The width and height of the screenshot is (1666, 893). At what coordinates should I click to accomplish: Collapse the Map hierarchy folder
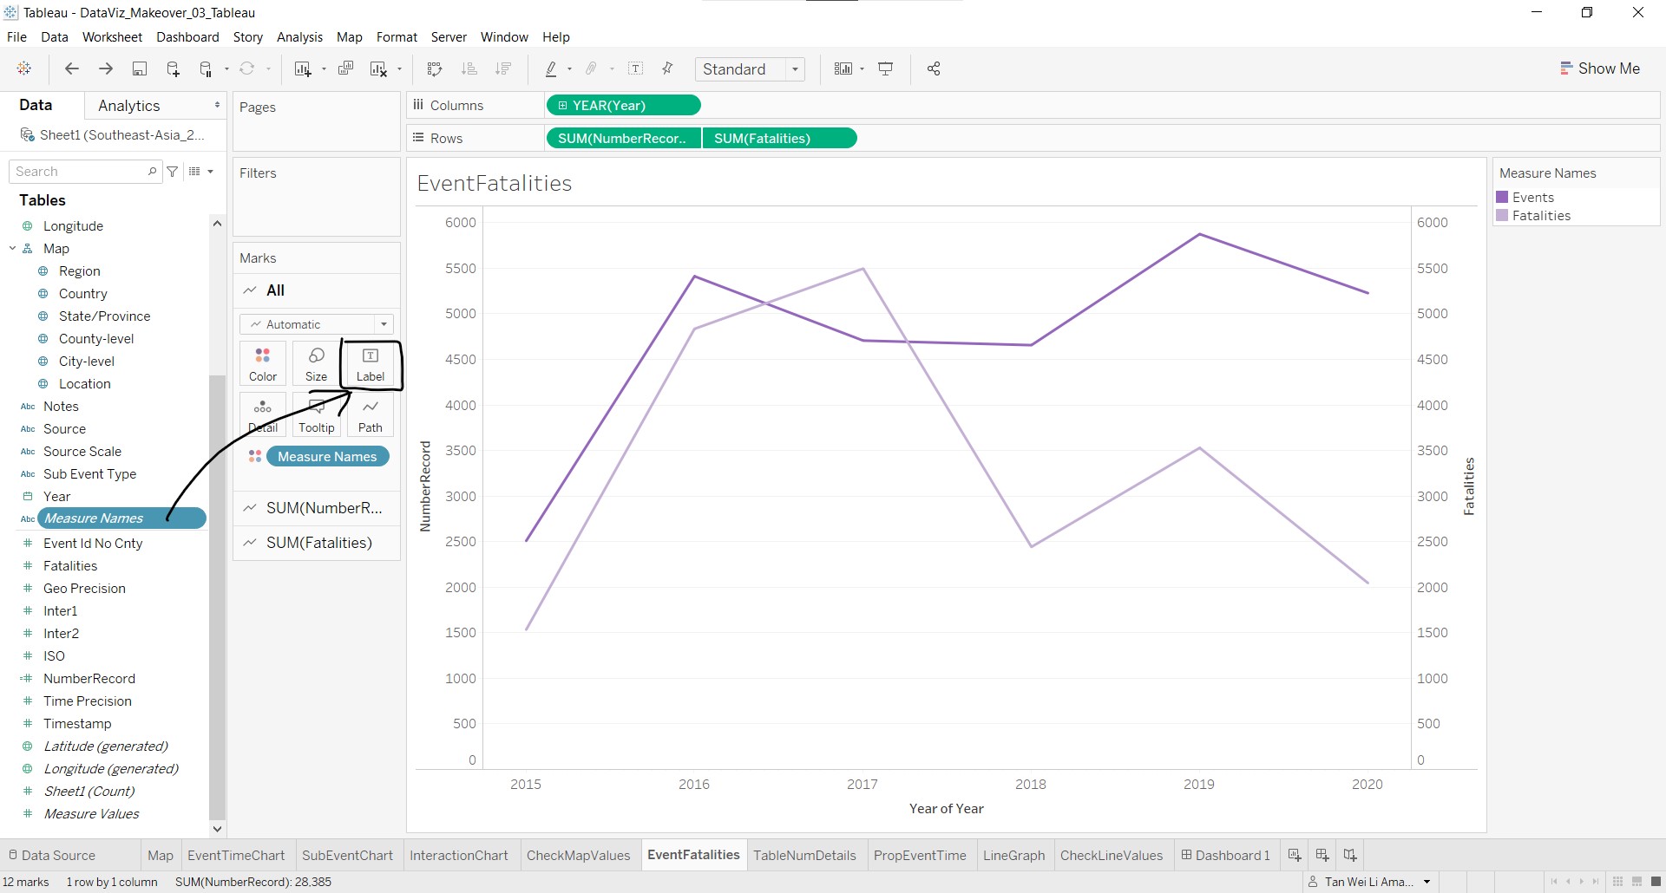13,249
